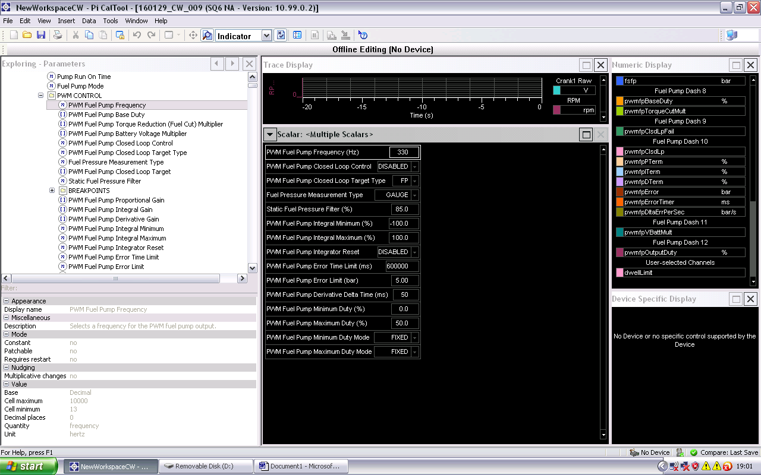The width and height of the screenshot is (761, 475).
Task: Undo the last change via toolbar
Action: tap(137, 35)
